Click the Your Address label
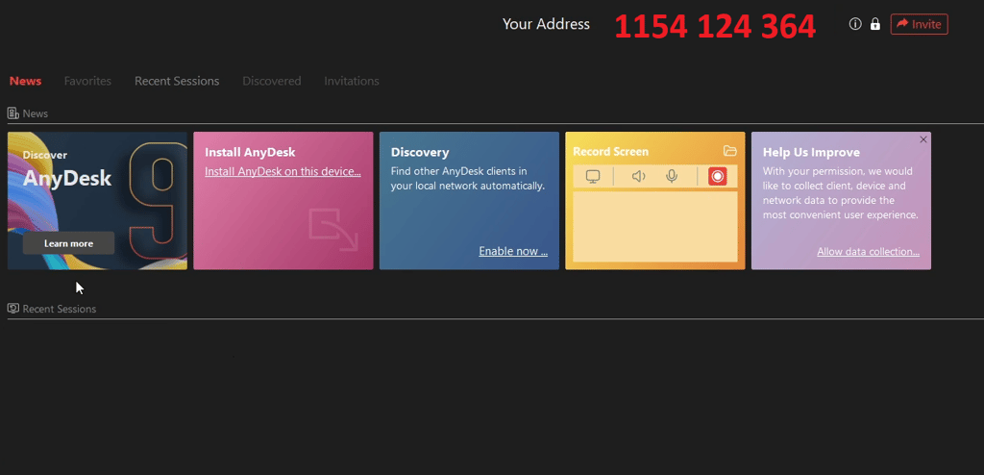Image resolution: width=984 pixels, height=475 pixels. click(x=546, y=24)
